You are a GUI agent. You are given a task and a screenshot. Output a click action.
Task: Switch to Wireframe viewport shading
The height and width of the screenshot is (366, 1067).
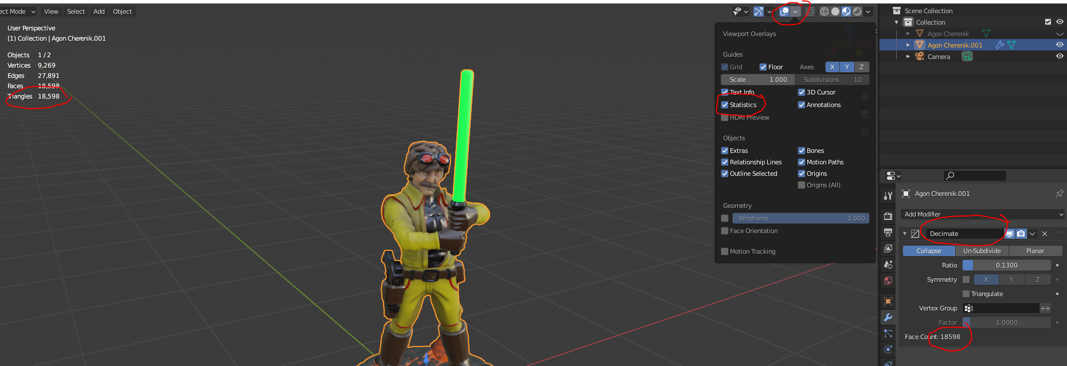(824, 11)
